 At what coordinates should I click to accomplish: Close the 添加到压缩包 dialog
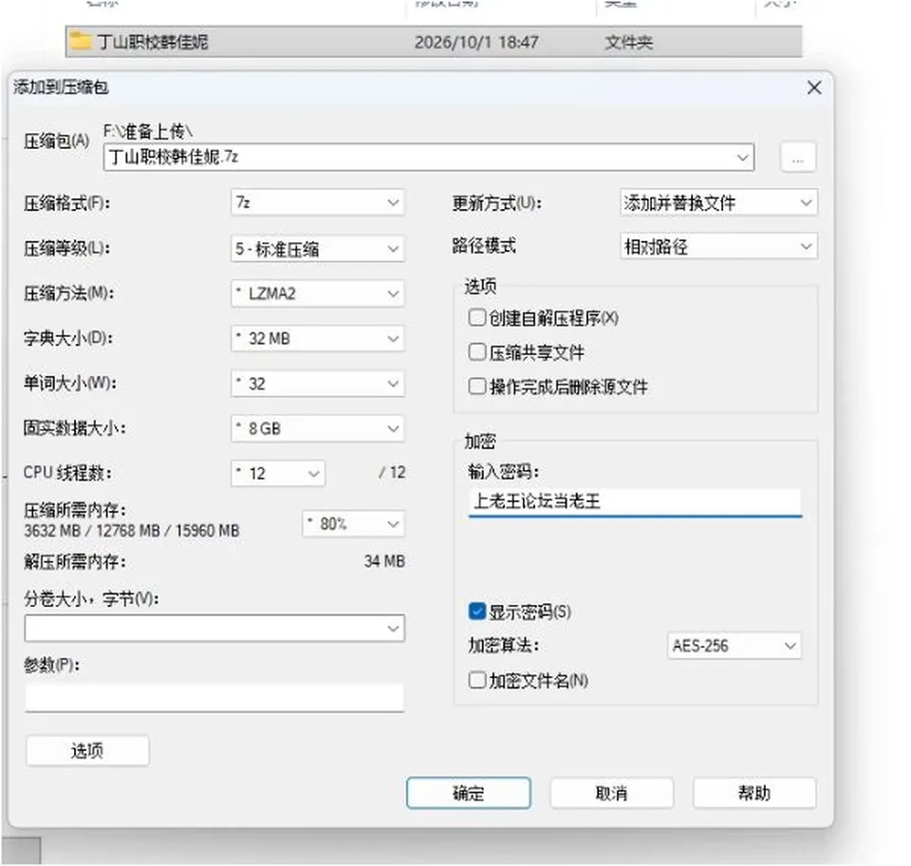pos(814,87)
